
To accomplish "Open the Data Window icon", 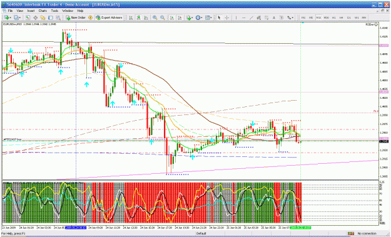I will 36,18.
